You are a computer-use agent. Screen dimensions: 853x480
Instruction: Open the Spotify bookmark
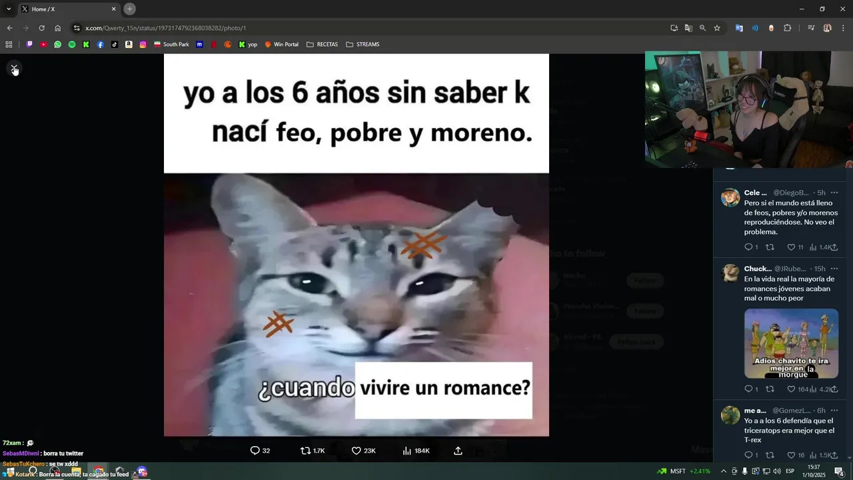click(72, 45)
